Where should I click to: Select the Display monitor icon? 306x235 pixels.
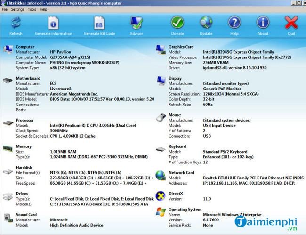click(x=161, y=81)
